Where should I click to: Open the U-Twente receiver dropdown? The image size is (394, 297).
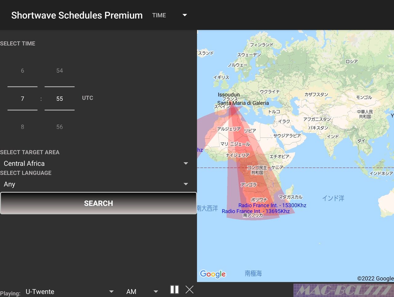[70, 291]
